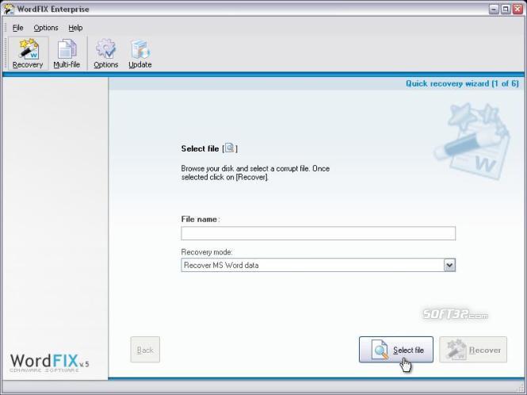Click the WordFIX app icon in title bar
The image size is (527, 395).
(x=9, y=9)
